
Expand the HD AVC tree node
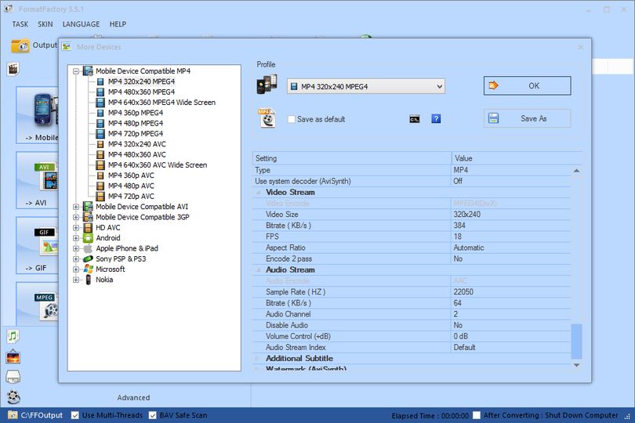[x=76, y=228]
